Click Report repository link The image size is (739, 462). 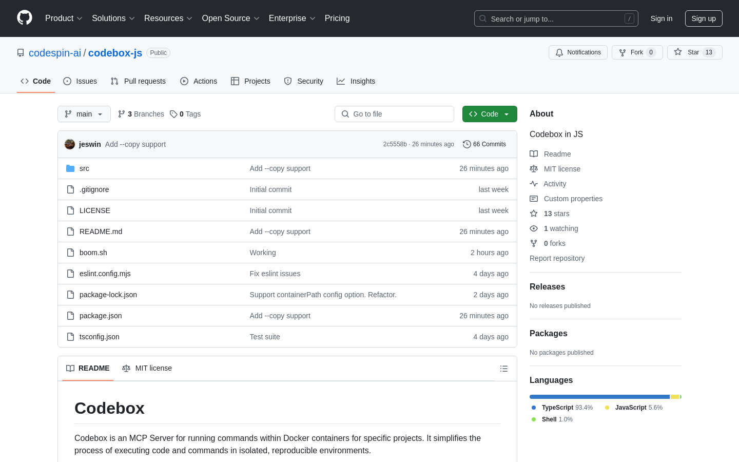click(557, 258)
